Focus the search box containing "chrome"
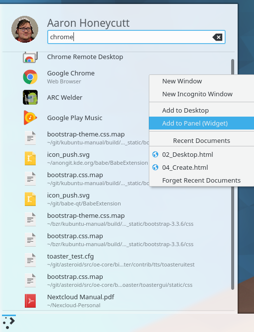254x332 pixels. tap(136, 37)
